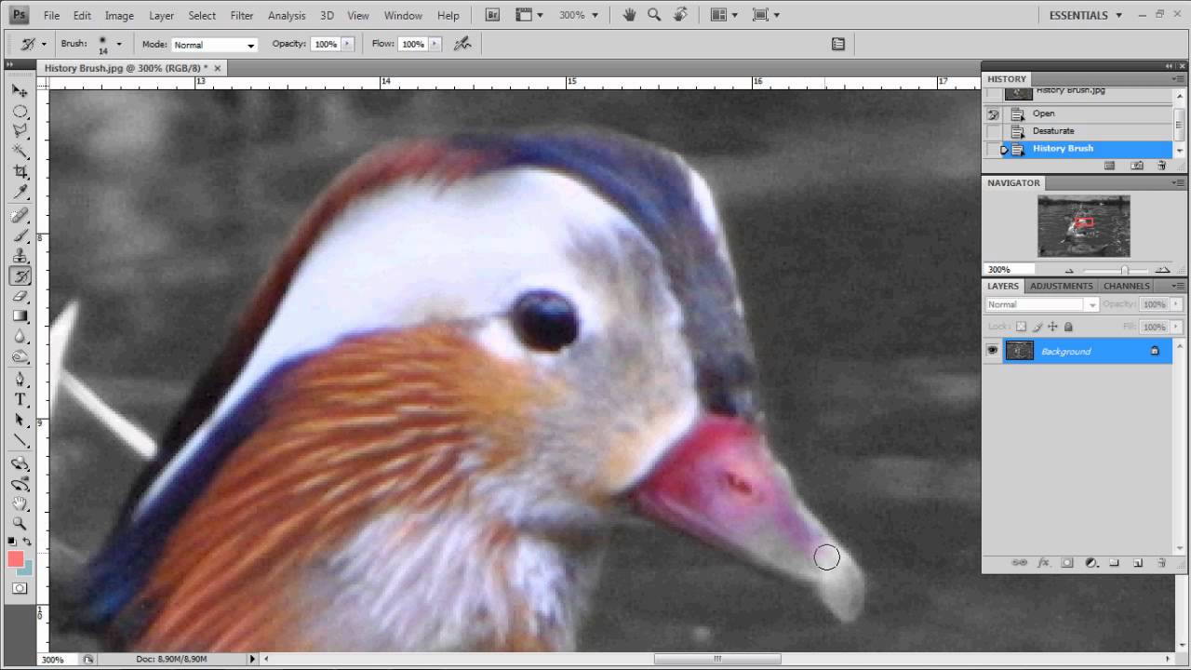Image resolution: width=1191 pixels, height=670 pixels.
Task: Toggle lock position
Action: [1052, 327]
